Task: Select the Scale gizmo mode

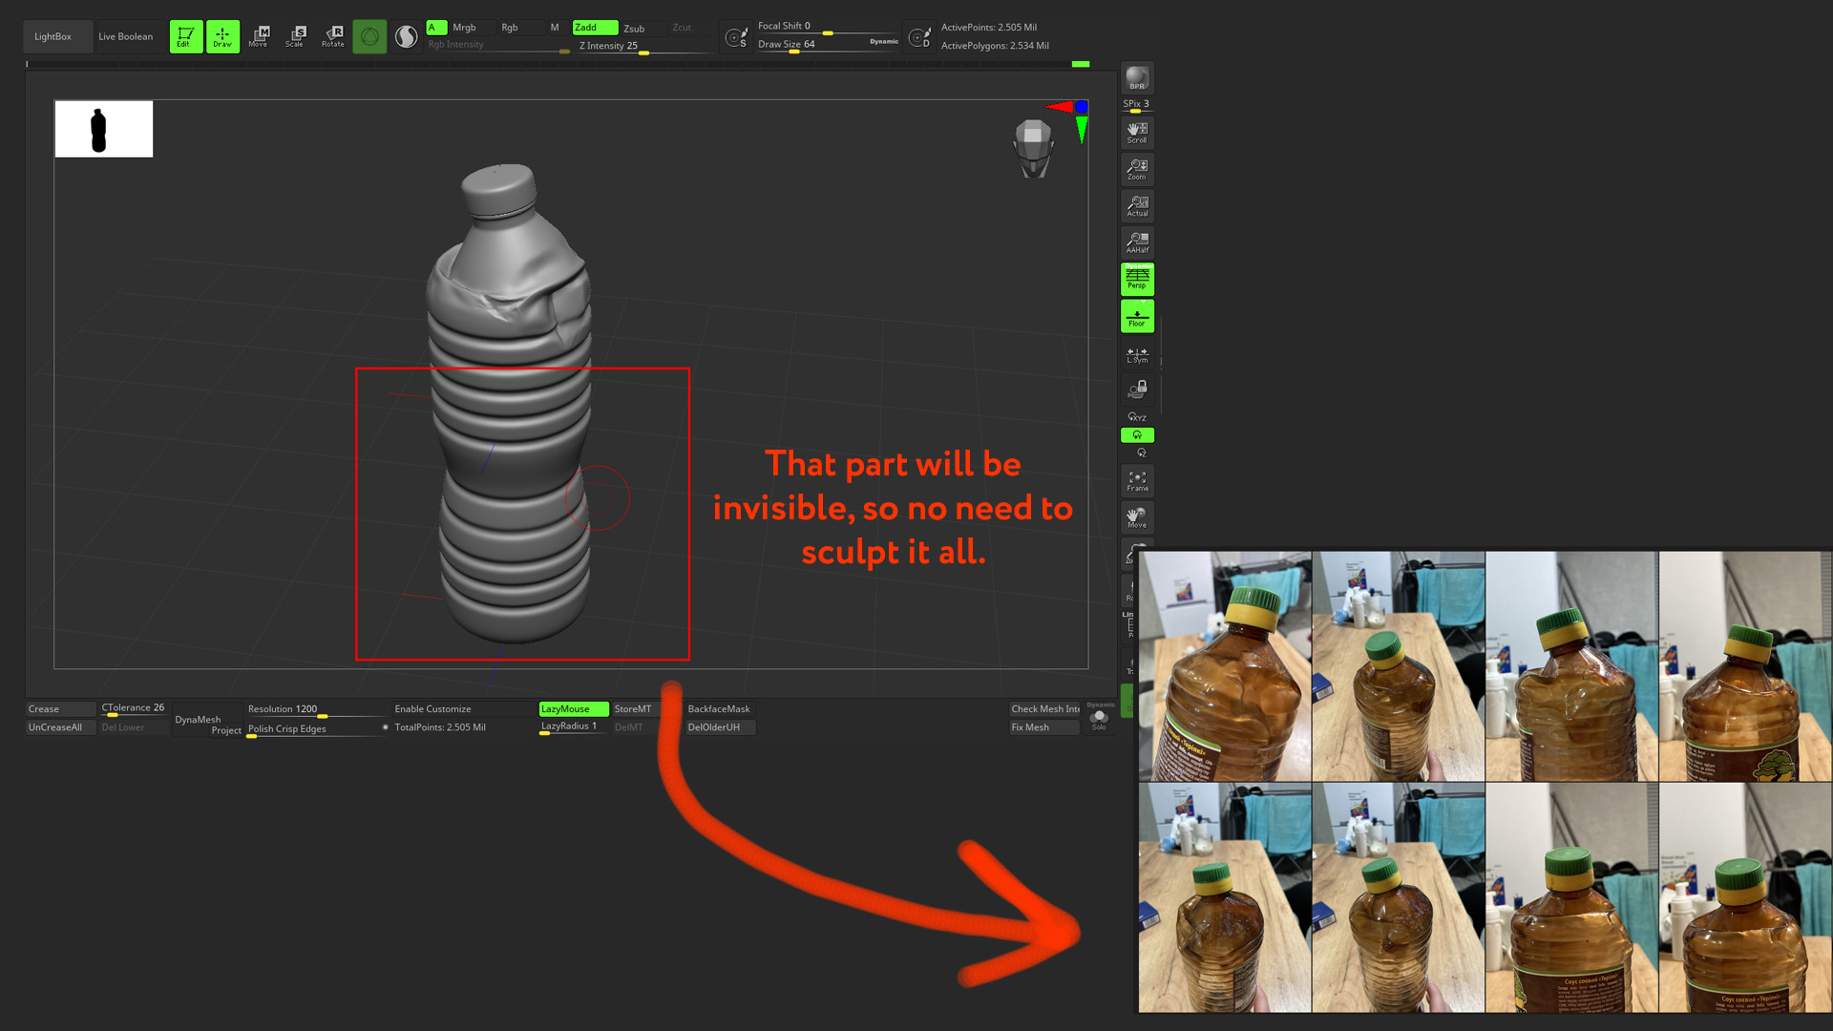Action: click(295, 36)
